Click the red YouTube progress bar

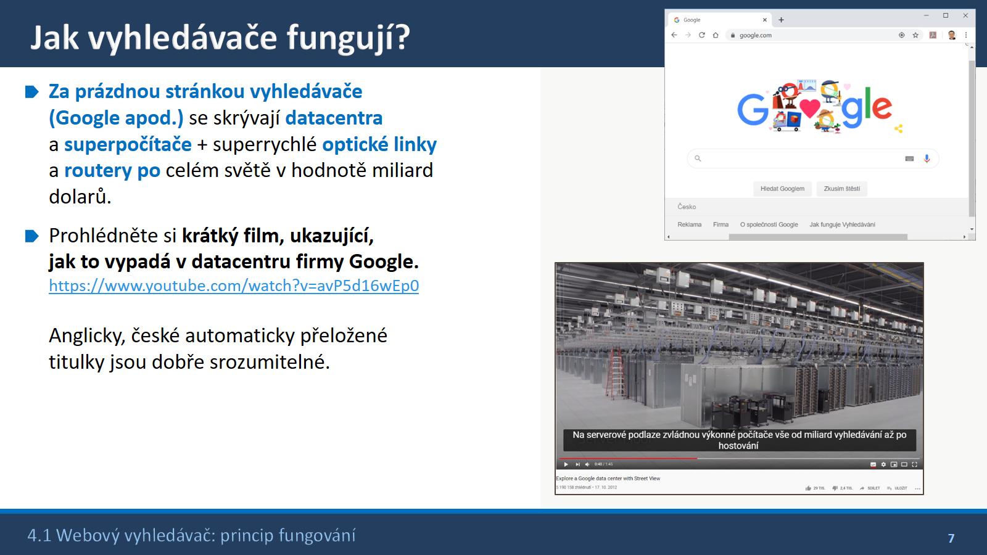(x=627, y=458)
